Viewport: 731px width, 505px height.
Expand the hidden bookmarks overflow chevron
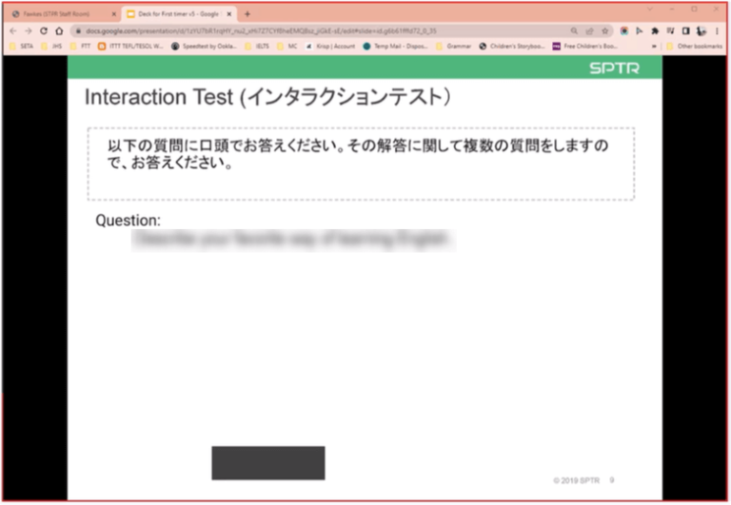(654, 46)
